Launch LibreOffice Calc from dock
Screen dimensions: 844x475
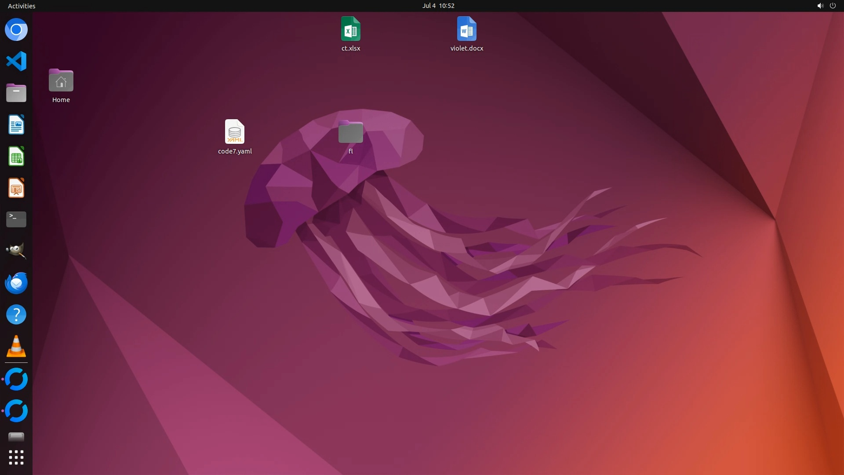(x=16, y=157)
